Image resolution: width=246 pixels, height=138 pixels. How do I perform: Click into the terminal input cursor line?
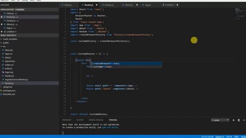(x=63, y=133)
